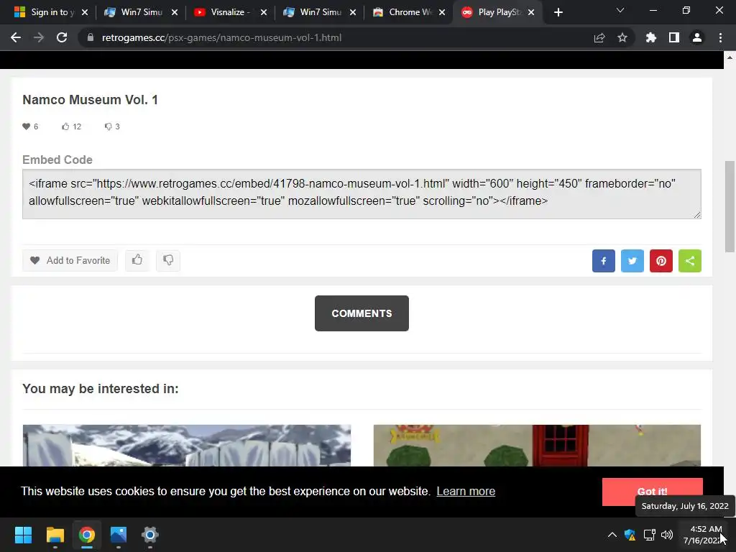Close the Chrome Web Store tab
Viewport: 736px width, 552px height.
442,12
